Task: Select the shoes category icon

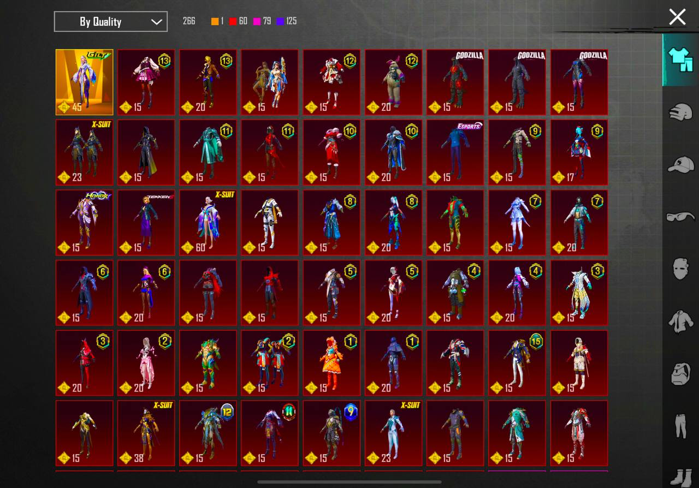Action: 680,476
